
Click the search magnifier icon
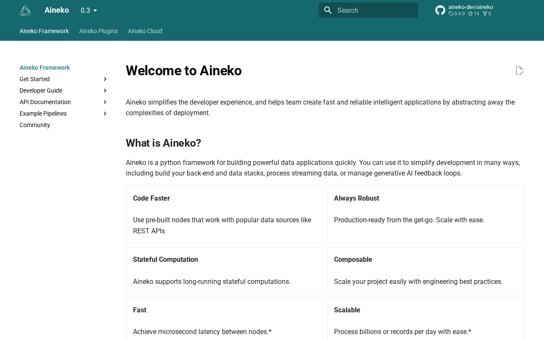[328, 10]
